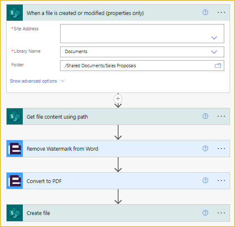This screenshot has width=235, height=227.
Task: Open ellipsis menu for Remove Watermark step
Action: (x=221, y=149)
